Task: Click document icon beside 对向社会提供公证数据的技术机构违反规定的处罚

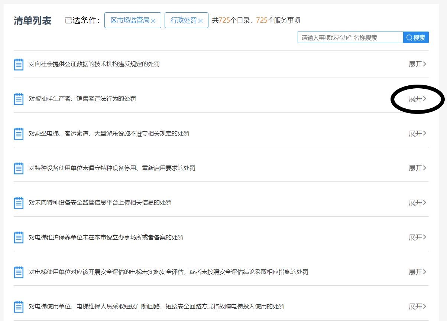Action: click(x=19, y=64)
